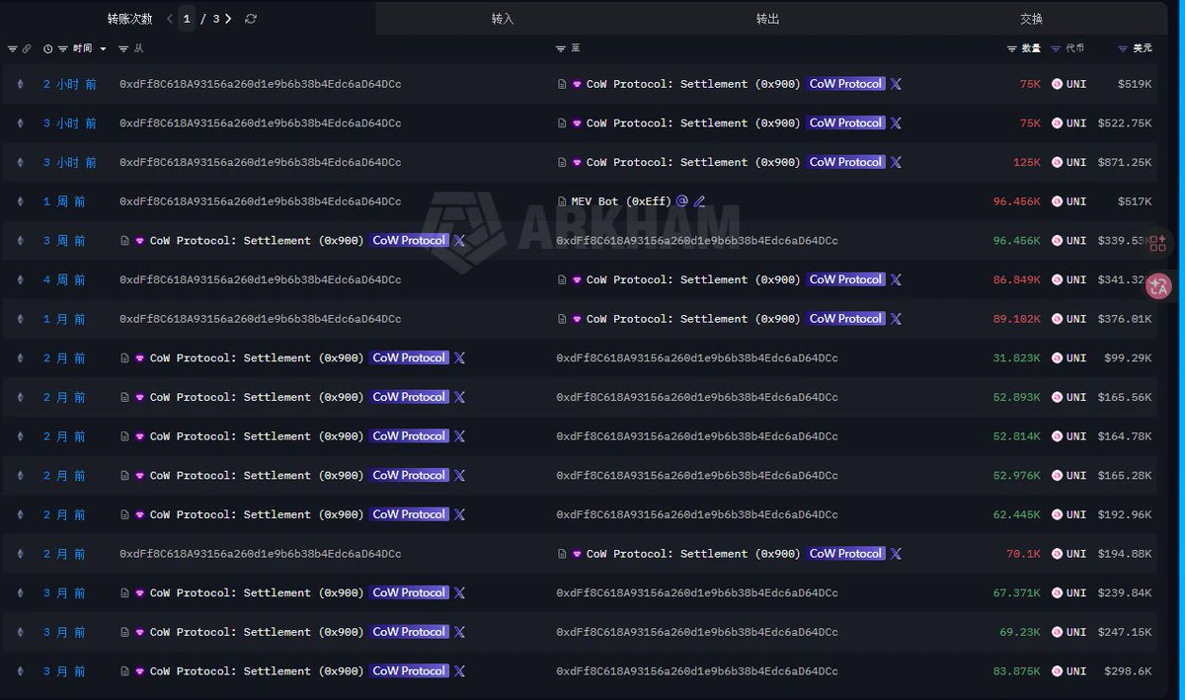The image size is (1185, 700).
Task: Click X icon in the $871.25K row
Action: coord(896,162)
